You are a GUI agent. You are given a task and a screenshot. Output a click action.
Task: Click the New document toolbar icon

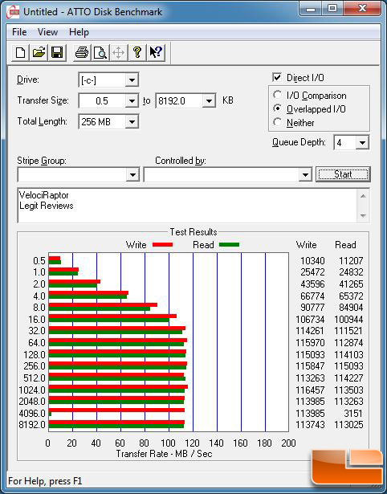(x=20, y=52)
